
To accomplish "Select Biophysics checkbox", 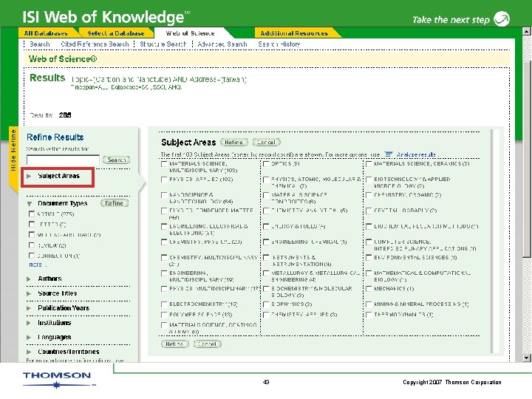I will pos(267,304).
